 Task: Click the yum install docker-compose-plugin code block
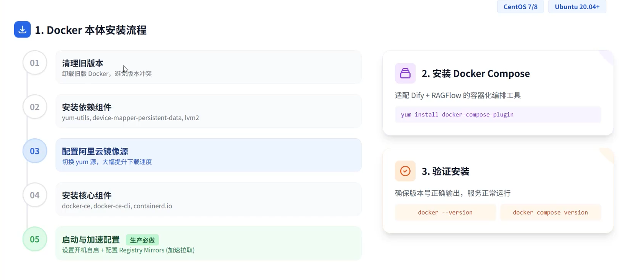tap(498, 115)
